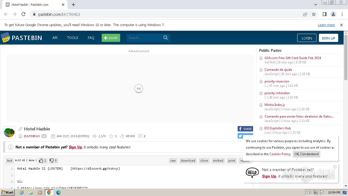
Task: Open Internet Explorer from taskbar
Action: (x=21, y=192)
